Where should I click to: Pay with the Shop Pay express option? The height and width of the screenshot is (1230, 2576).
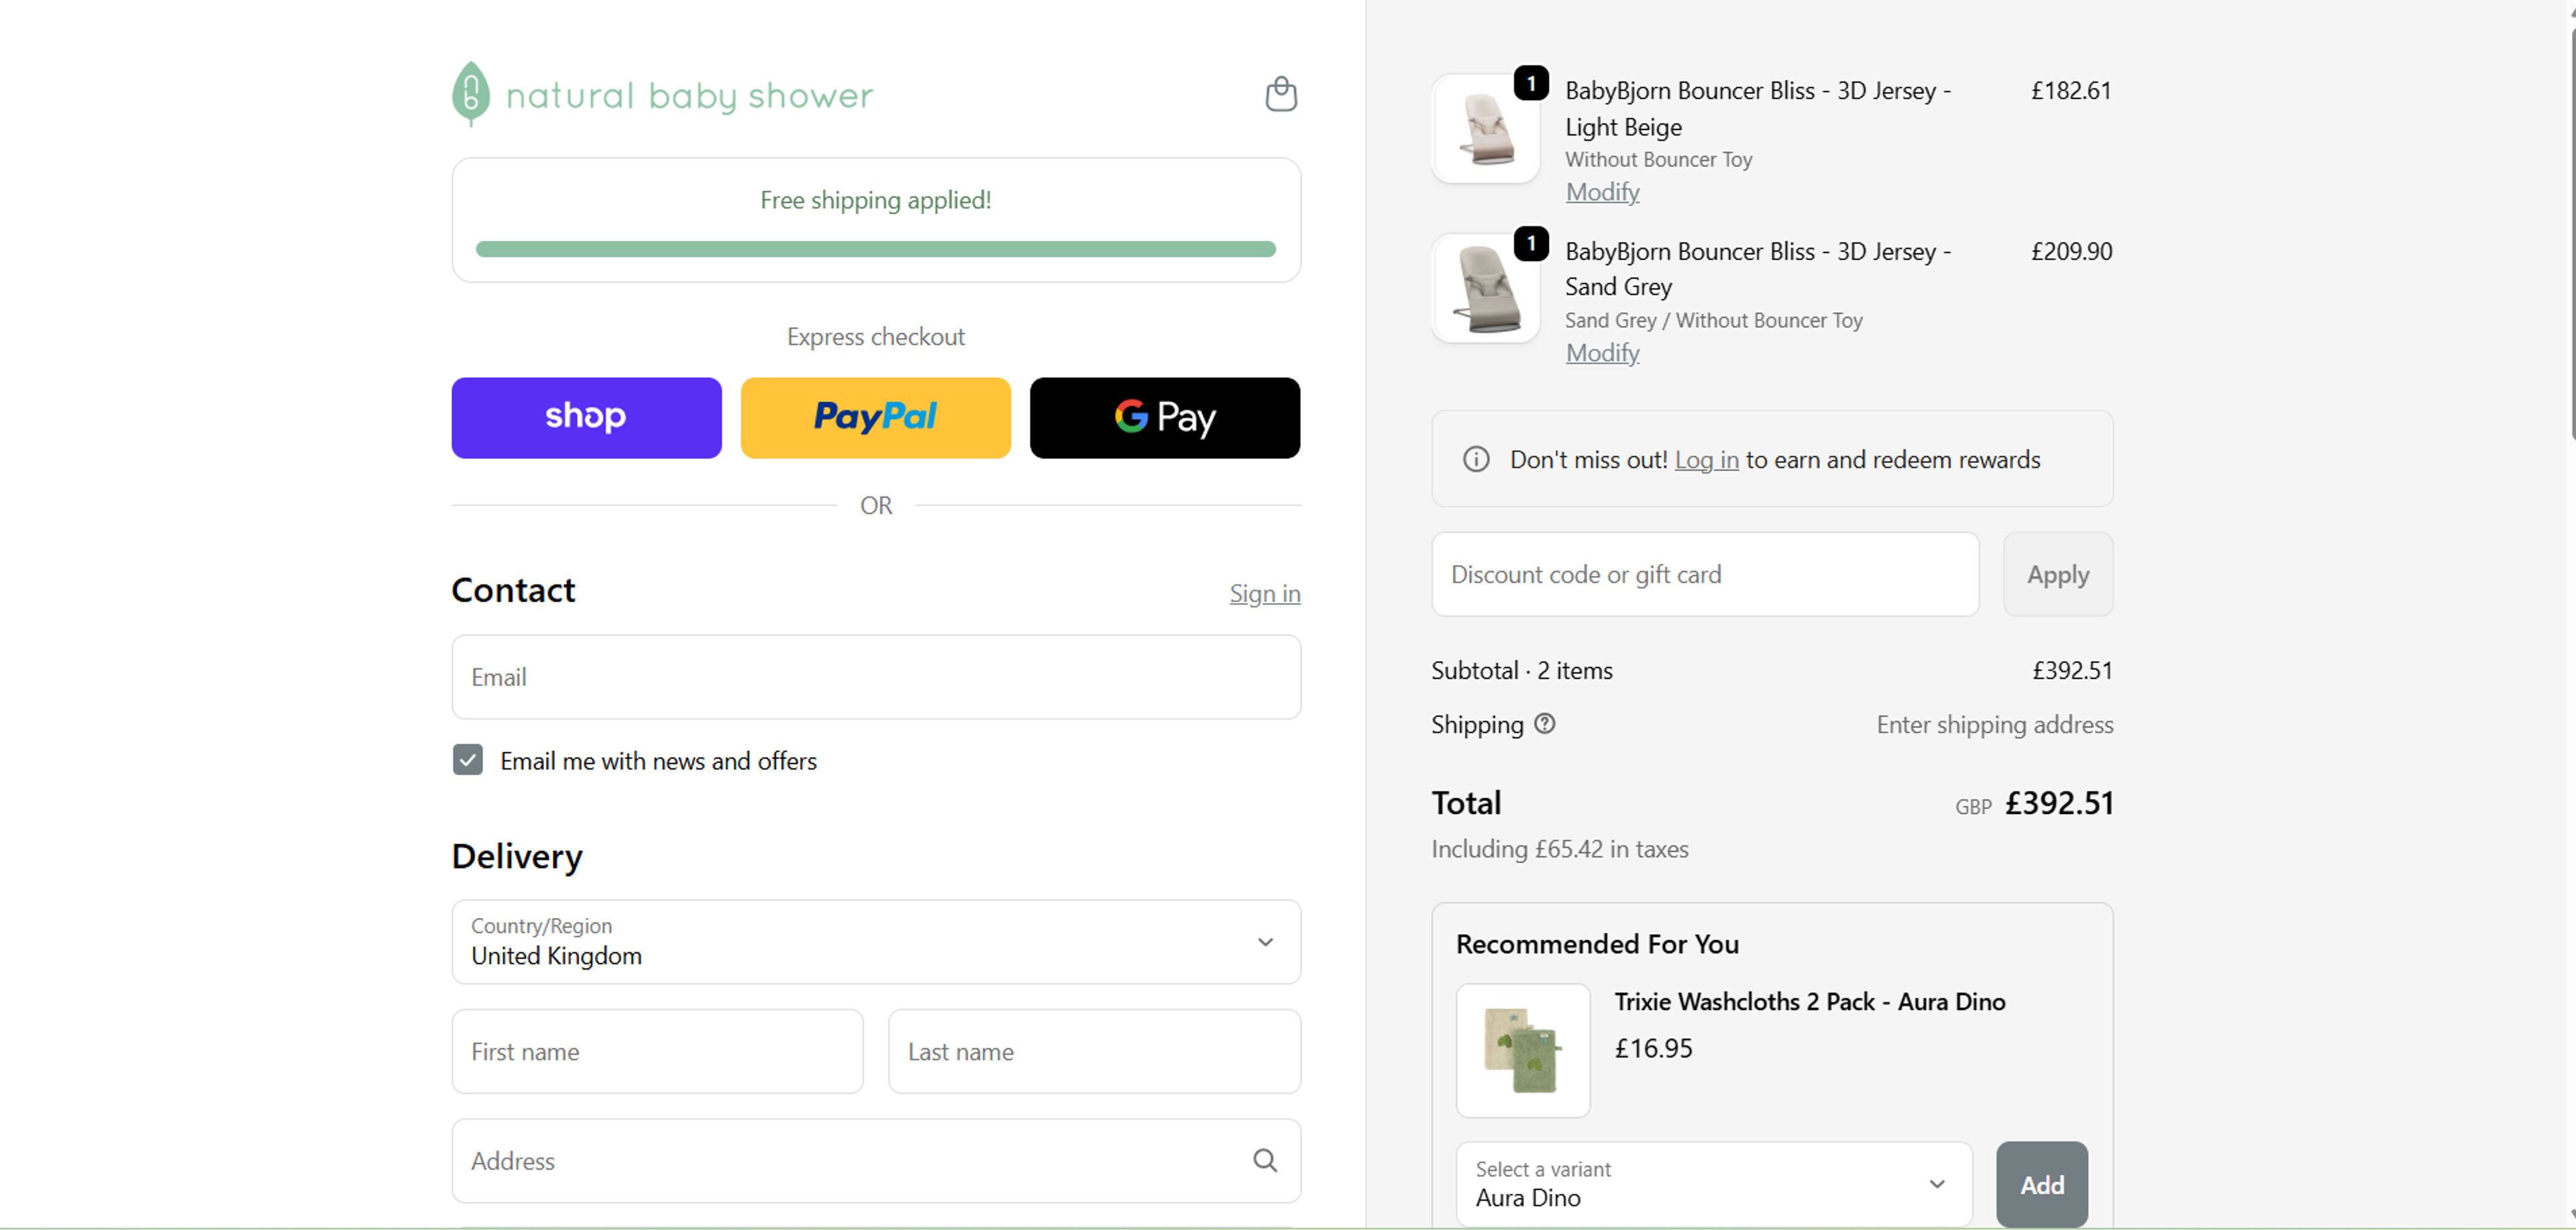pyautogui.click(x=585, y=417)
